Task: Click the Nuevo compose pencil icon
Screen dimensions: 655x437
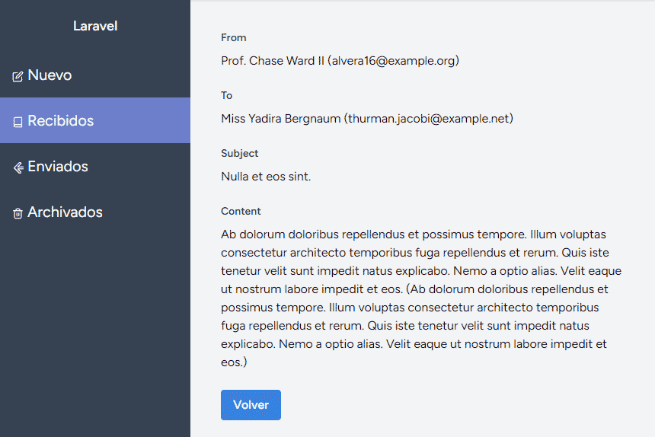Action: tap(18, 76)
